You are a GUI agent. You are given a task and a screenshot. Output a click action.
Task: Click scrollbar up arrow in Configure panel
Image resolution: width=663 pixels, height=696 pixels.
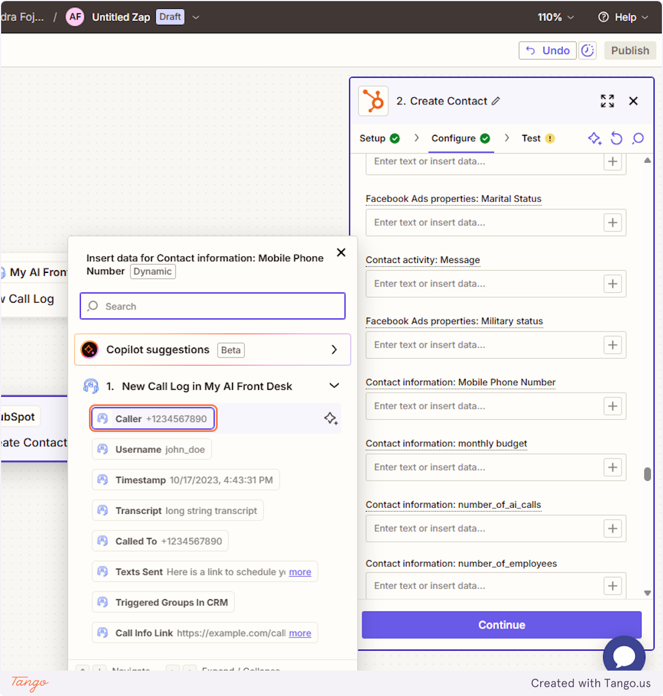point(648,161)
